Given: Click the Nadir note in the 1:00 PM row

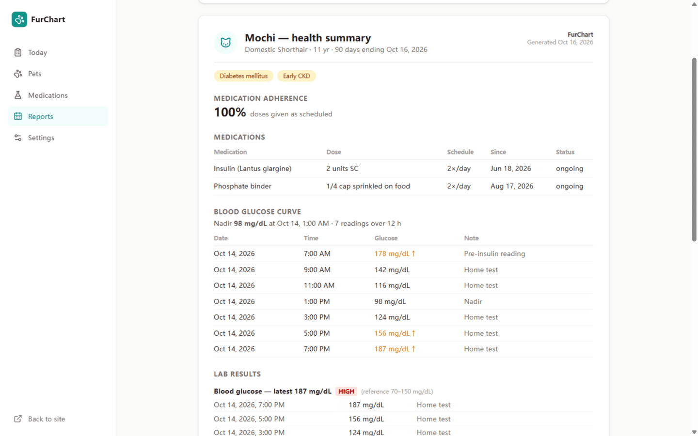Looking at the screenshot, I should [473, 301].
